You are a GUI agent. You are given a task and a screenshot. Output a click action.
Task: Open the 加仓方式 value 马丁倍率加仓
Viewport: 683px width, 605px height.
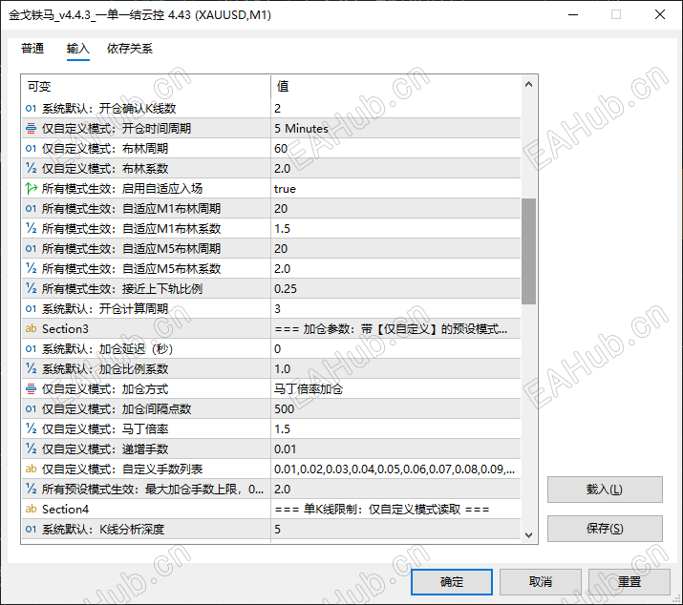pos(395,388)
